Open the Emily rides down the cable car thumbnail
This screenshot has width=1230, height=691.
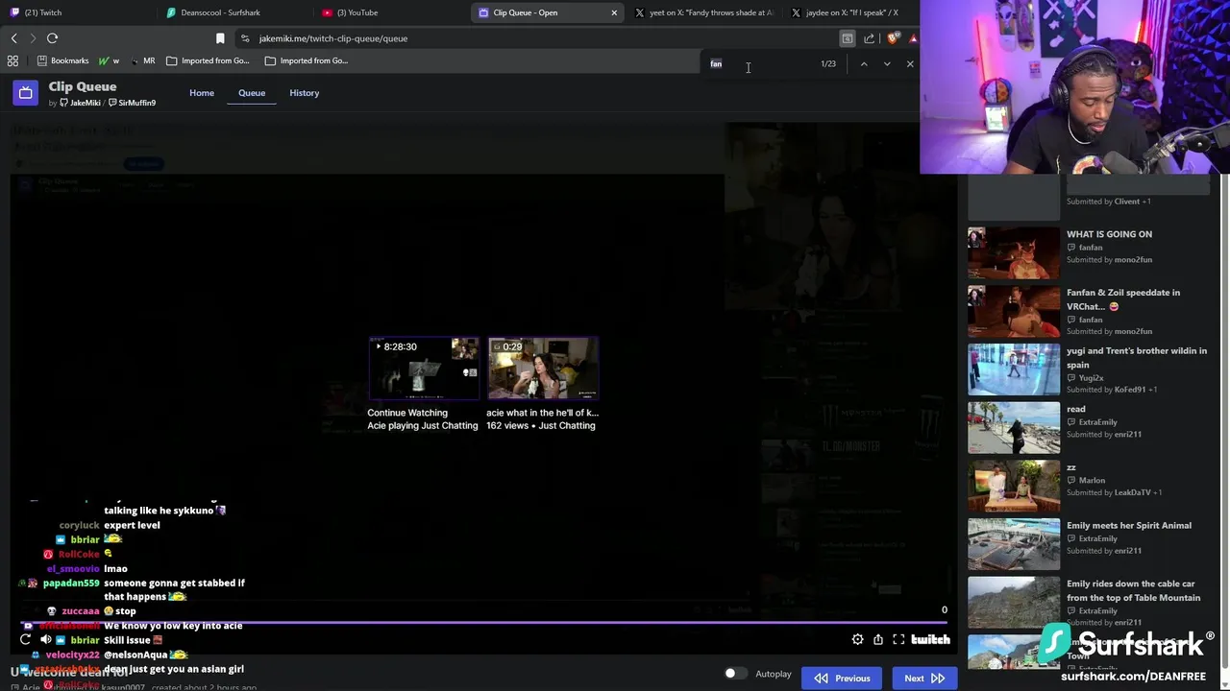(x=1014, y=603)
